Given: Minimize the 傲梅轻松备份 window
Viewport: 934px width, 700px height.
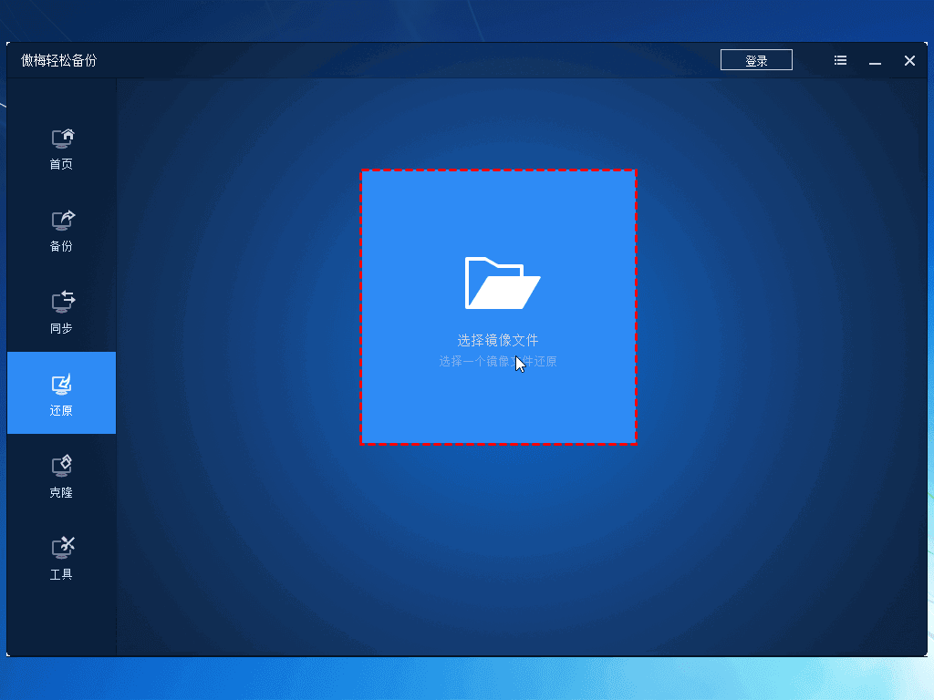Looking at the screenshot, I should [875, 61].
